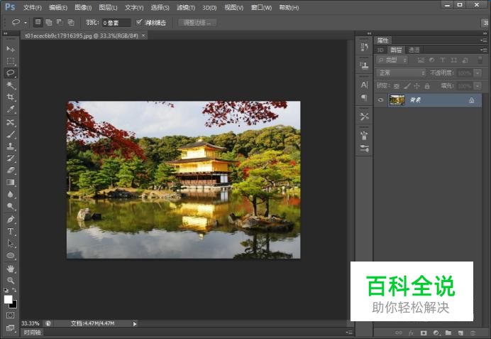Select the Zoom magnifier tool
This screenshot has width=491, height=339.
point(11,280)
